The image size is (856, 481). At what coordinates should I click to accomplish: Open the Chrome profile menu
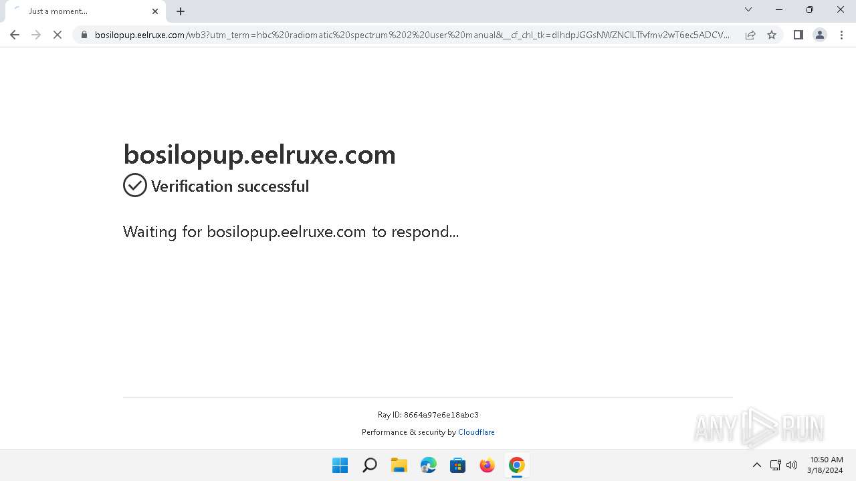819,35
